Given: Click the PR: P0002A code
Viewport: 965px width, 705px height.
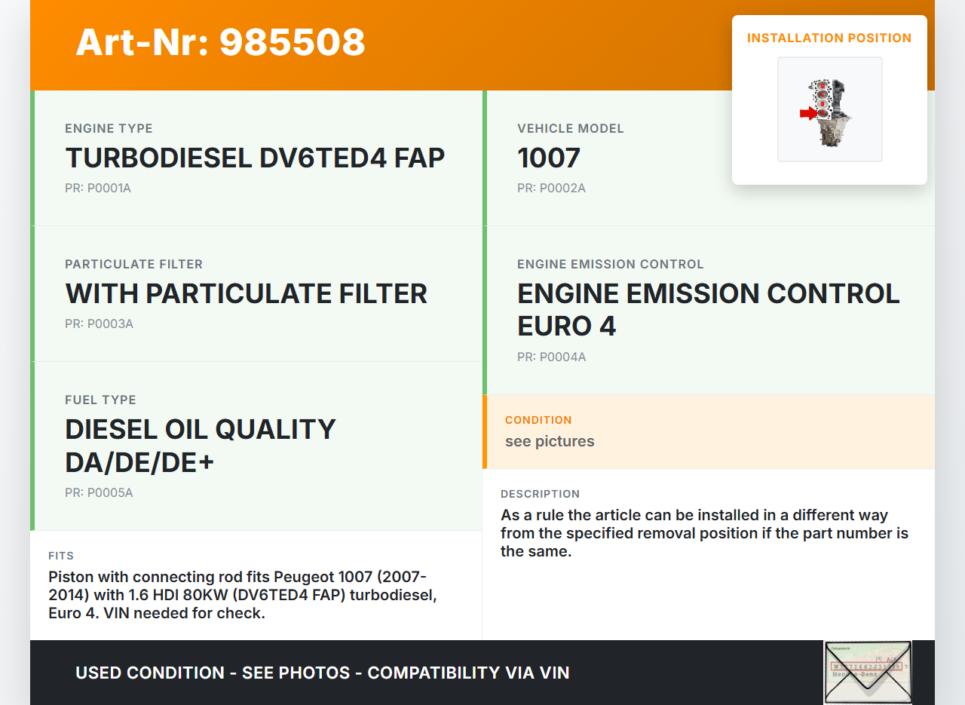Looking at the screenshot, I should (x=551, y=188).
